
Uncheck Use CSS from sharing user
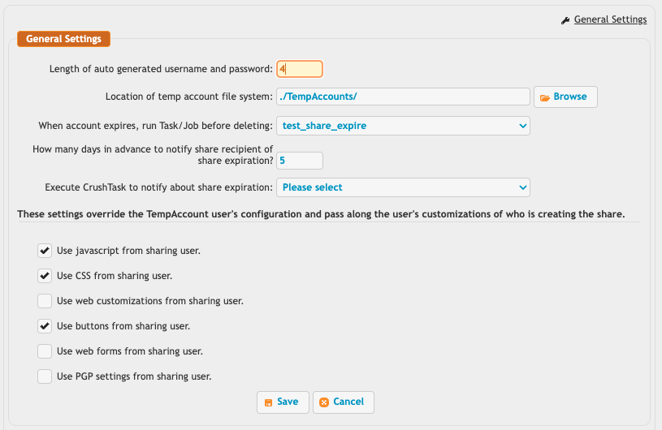click(45, 276)
